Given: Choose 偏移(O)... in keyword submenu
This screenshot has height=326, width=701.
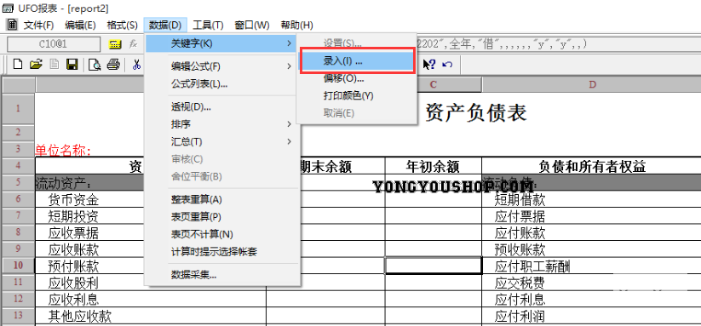Looking at the screenshot, I should (357, 78).
